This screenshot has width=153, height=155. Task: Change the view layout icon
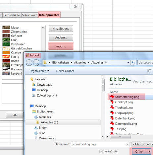[149, 71]
